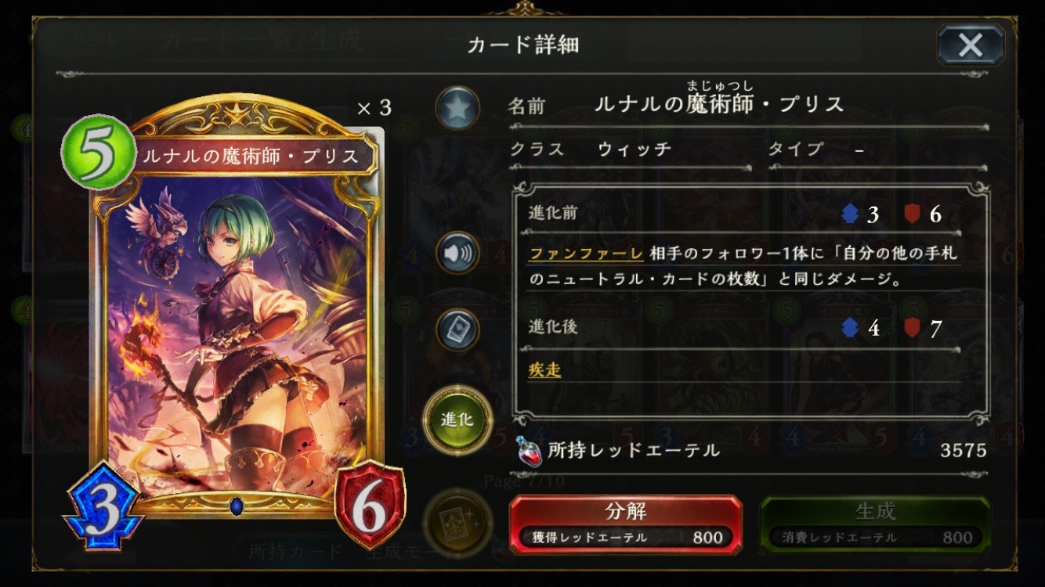Click the 生成 create button
The image size is (1045, 587).
(875, 524)
